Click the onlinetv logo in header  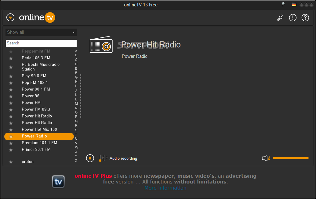coord(37,17)
